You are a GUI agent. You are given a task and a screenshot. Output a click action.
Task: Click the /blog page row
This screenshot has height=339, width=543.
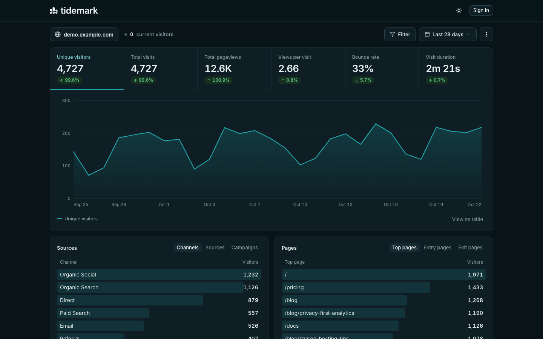384,300
